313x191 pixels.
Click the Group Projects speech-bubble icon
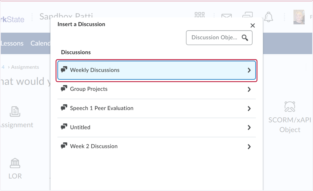64,89
